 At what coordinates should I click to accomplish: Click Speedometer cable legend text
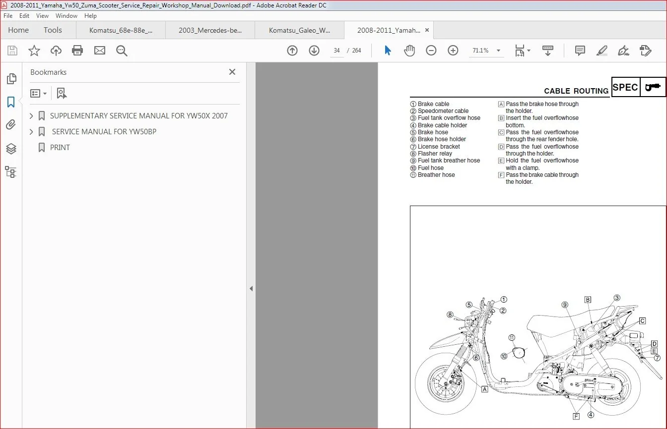pos(443,111)
